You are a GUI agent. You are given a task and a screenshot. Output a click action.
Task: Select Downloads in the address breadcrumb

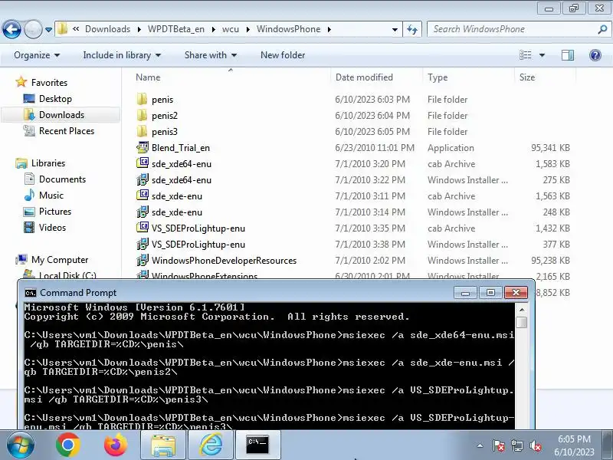[107, 29]
